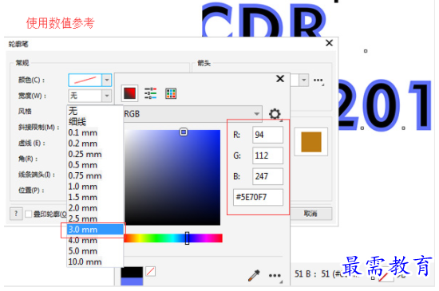
Task: Click the brown preview color swatch
Action: 311,142
